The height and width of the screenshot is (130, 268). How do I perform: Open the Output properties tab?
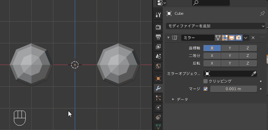pyautogui.click(x=158, y=37)
